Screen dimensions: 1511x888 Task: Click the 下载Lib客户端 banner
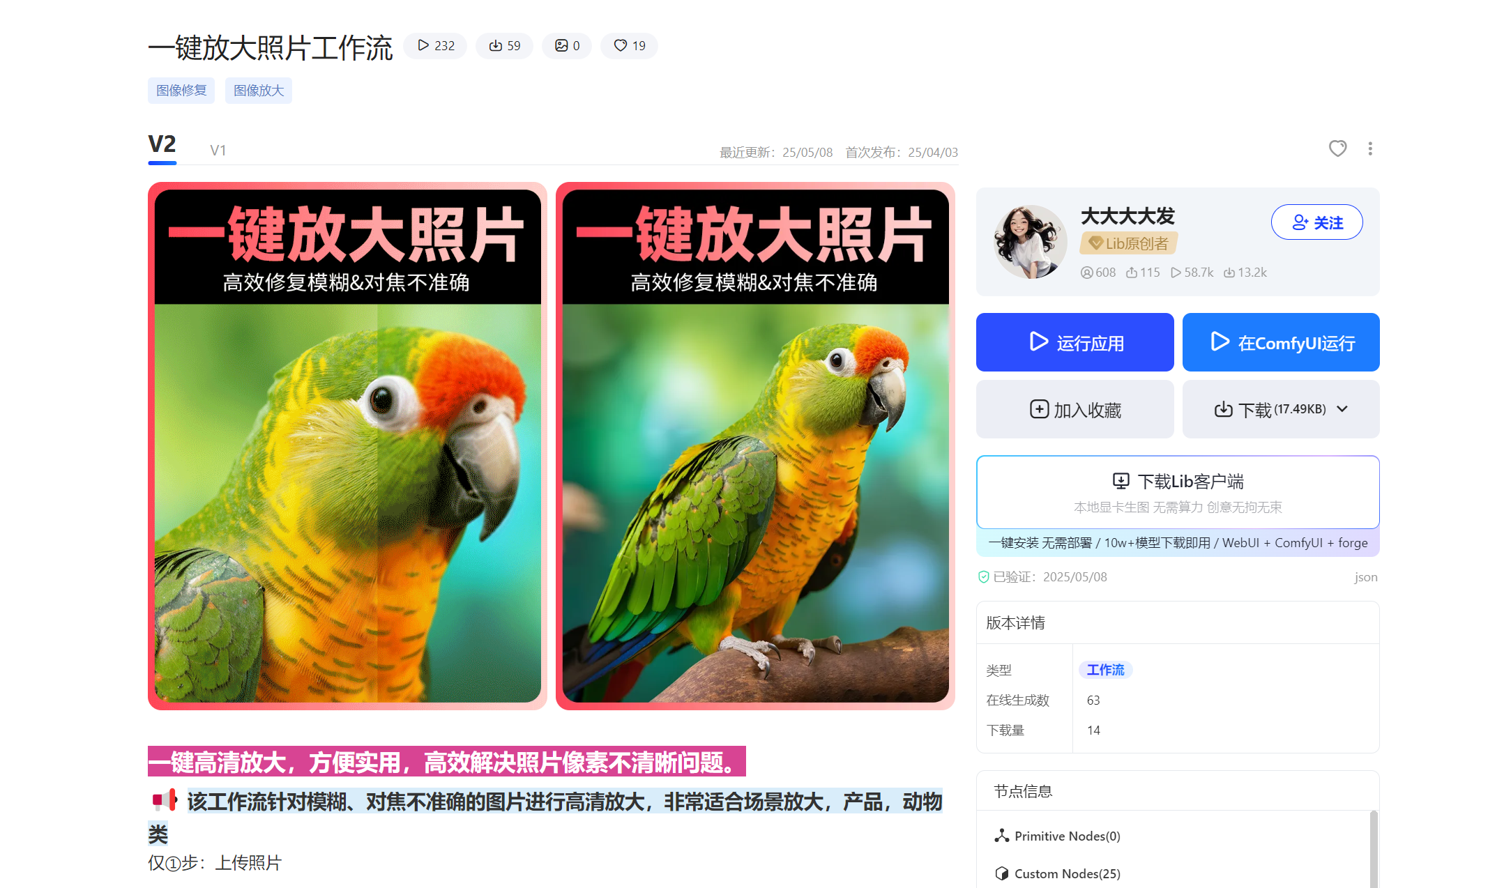(1178, 492)
